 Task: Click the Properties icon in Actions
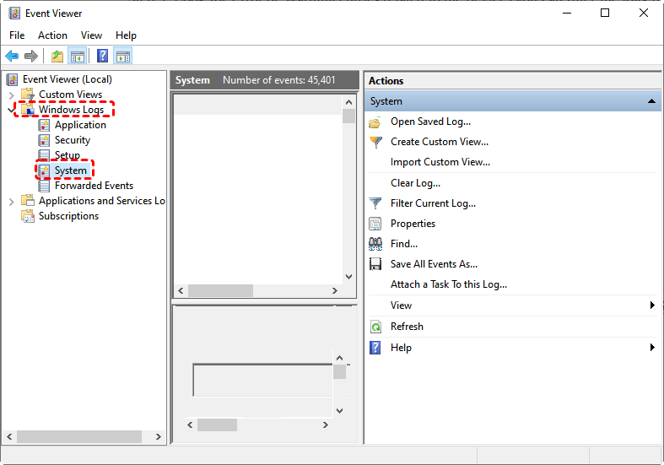[x=375, y=224]
